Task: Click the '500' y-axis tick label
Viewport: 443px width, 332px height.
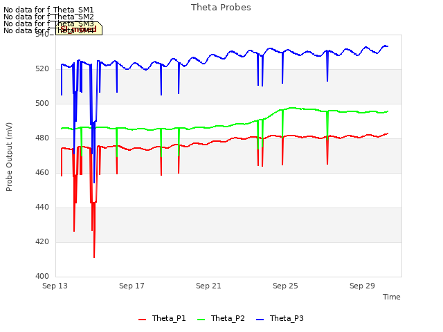Action: 42,103
